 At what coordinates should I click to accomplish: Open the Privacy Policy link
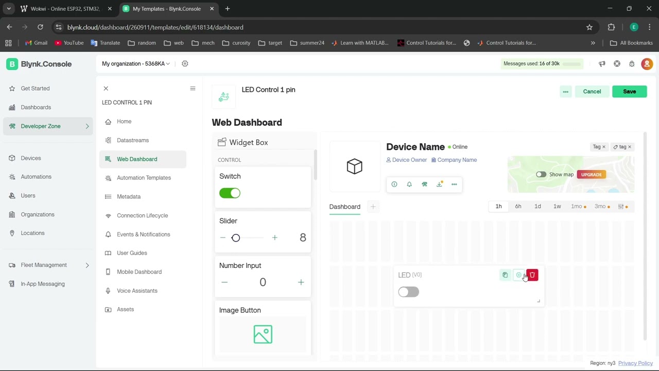[x=635, y=363]
